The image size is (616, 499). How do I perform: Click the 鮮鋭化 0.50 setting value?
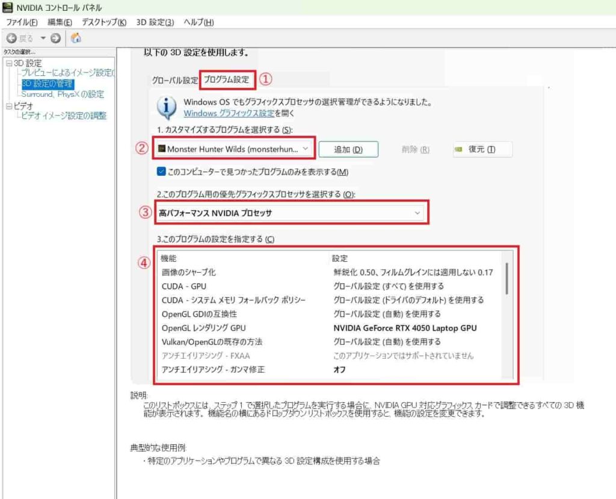tap(413, 272)
